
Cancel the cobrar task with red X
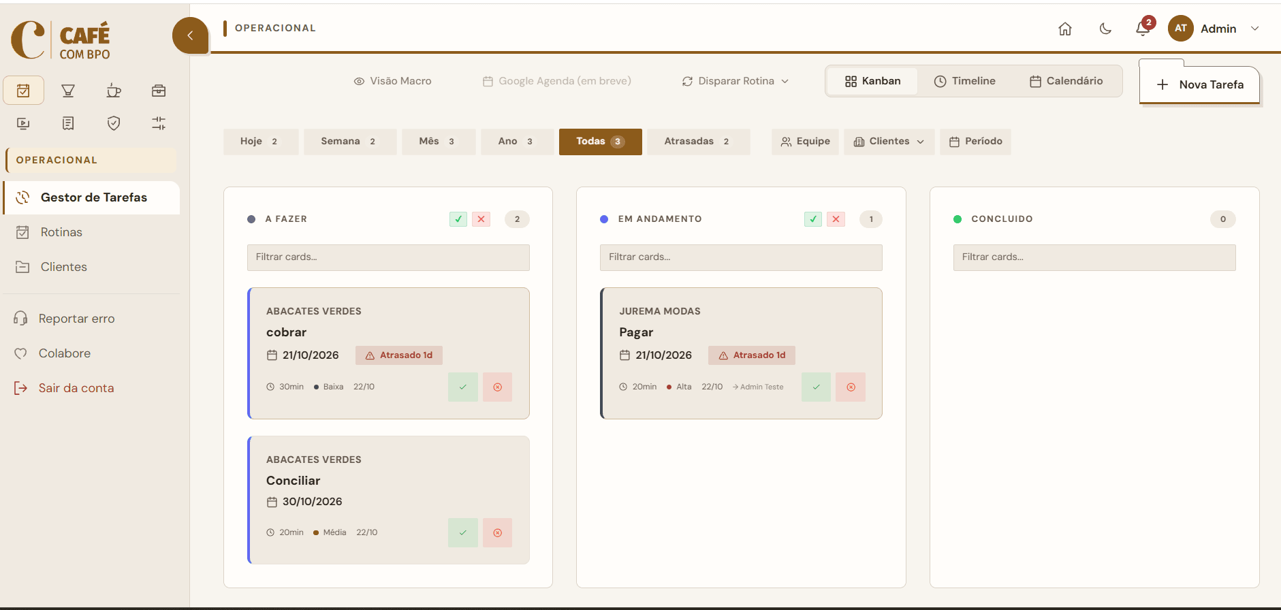pyautogui.click(x=498, y=387)
